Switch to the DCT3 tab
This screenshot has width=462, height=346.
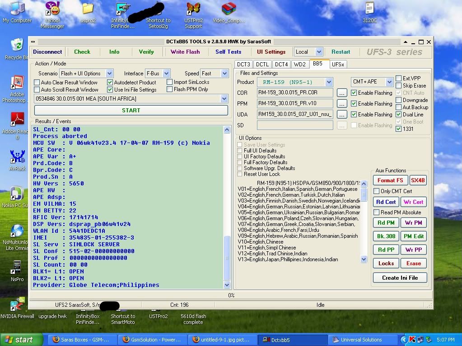(x=244, y=65)
